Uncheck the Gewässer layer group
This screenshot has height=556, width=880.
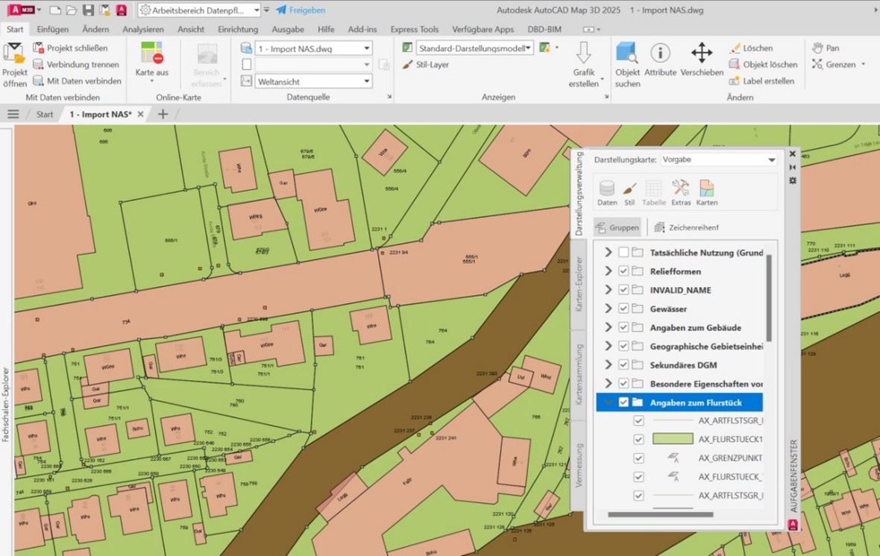tap(623, 309)
